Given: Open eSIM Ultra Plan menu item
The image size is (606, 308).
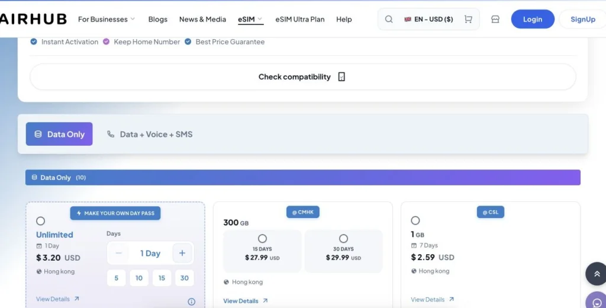Looking at the screenshot, I should (x=300, y=19).
